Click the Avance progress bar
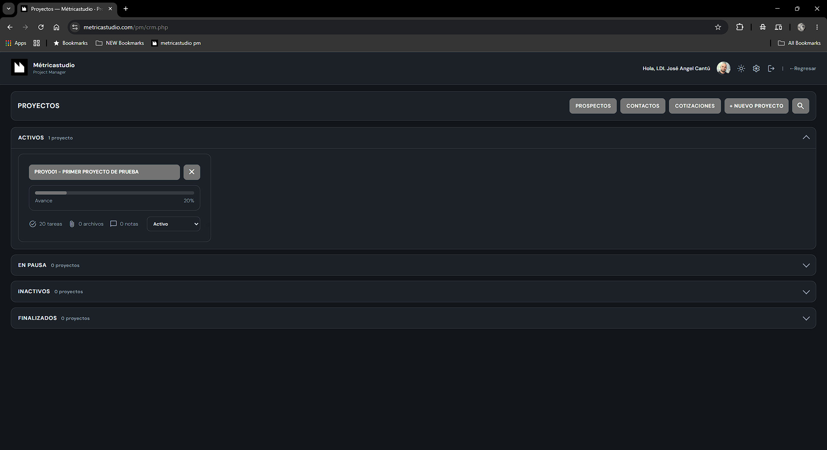The width and height of the screenshot is (827, 450). [115, 193]
